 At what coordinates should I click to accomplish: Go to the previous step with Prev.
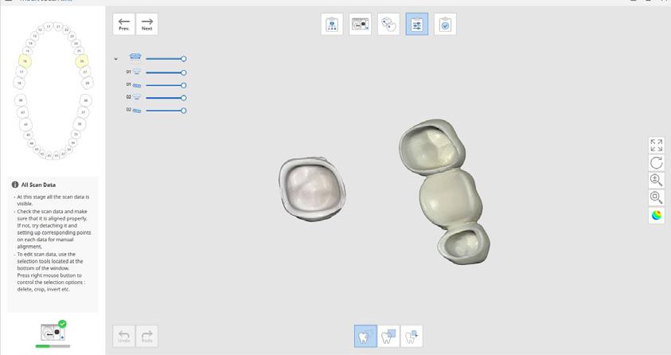pyautogui.click(x=124, y=24)
